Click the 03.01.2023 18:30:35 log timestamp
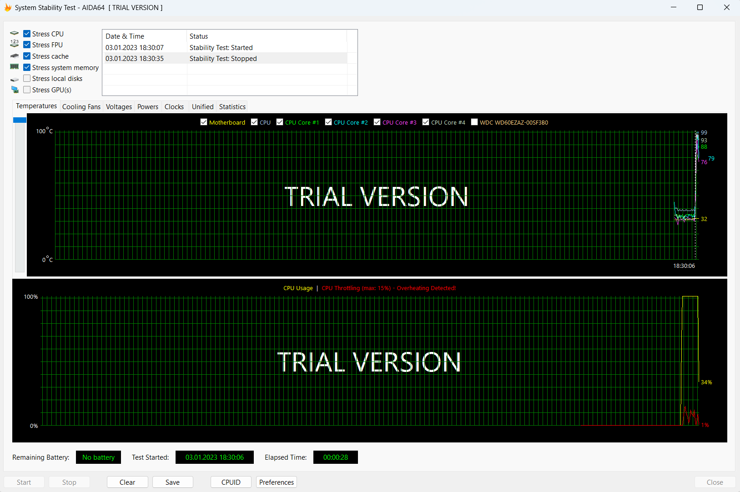The image size is (740, 492). pos(135,58)
